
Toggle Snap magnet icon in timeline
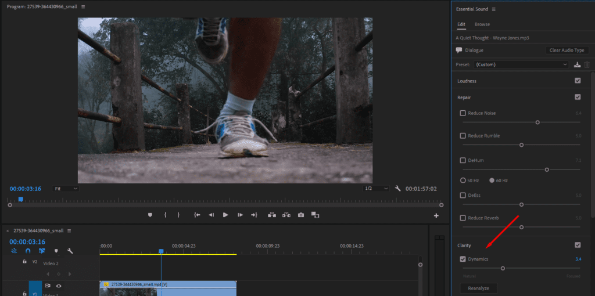[28, 251]
